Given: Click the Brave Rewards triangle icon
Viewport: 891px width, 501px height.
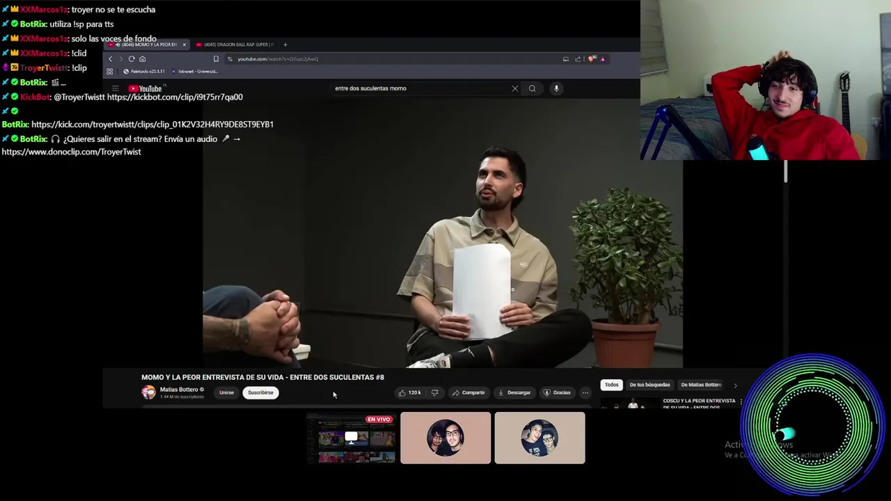Looking at the screenshot, I should (603, 59).
